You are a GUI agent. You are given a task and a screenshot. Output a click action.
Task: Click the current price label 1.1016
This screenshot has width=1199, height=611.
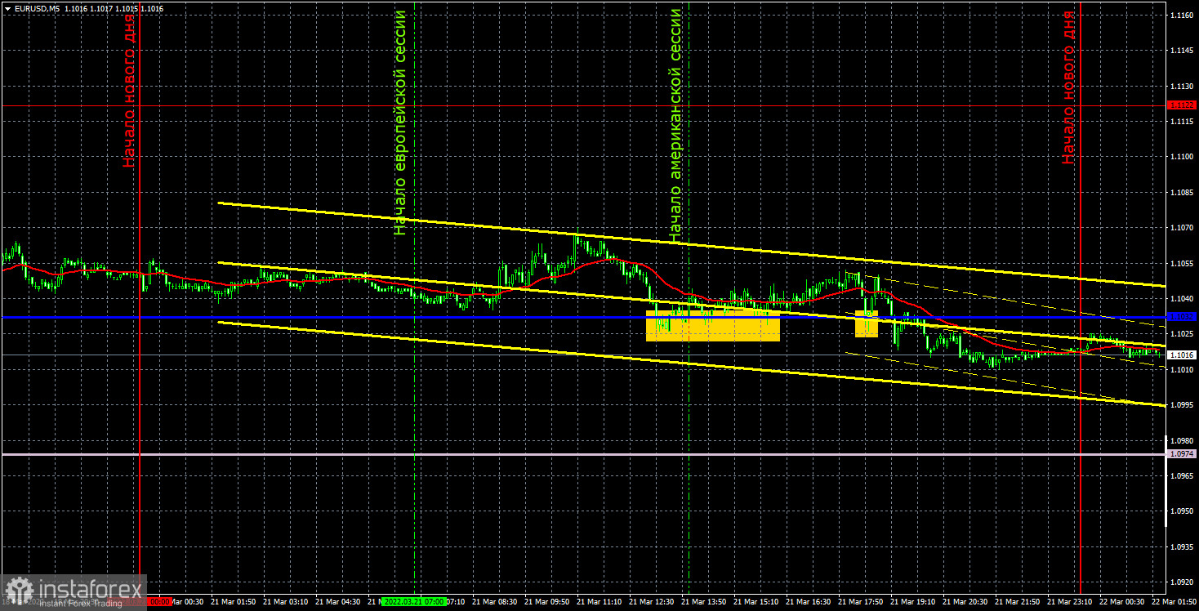(x=1182, y=355)
